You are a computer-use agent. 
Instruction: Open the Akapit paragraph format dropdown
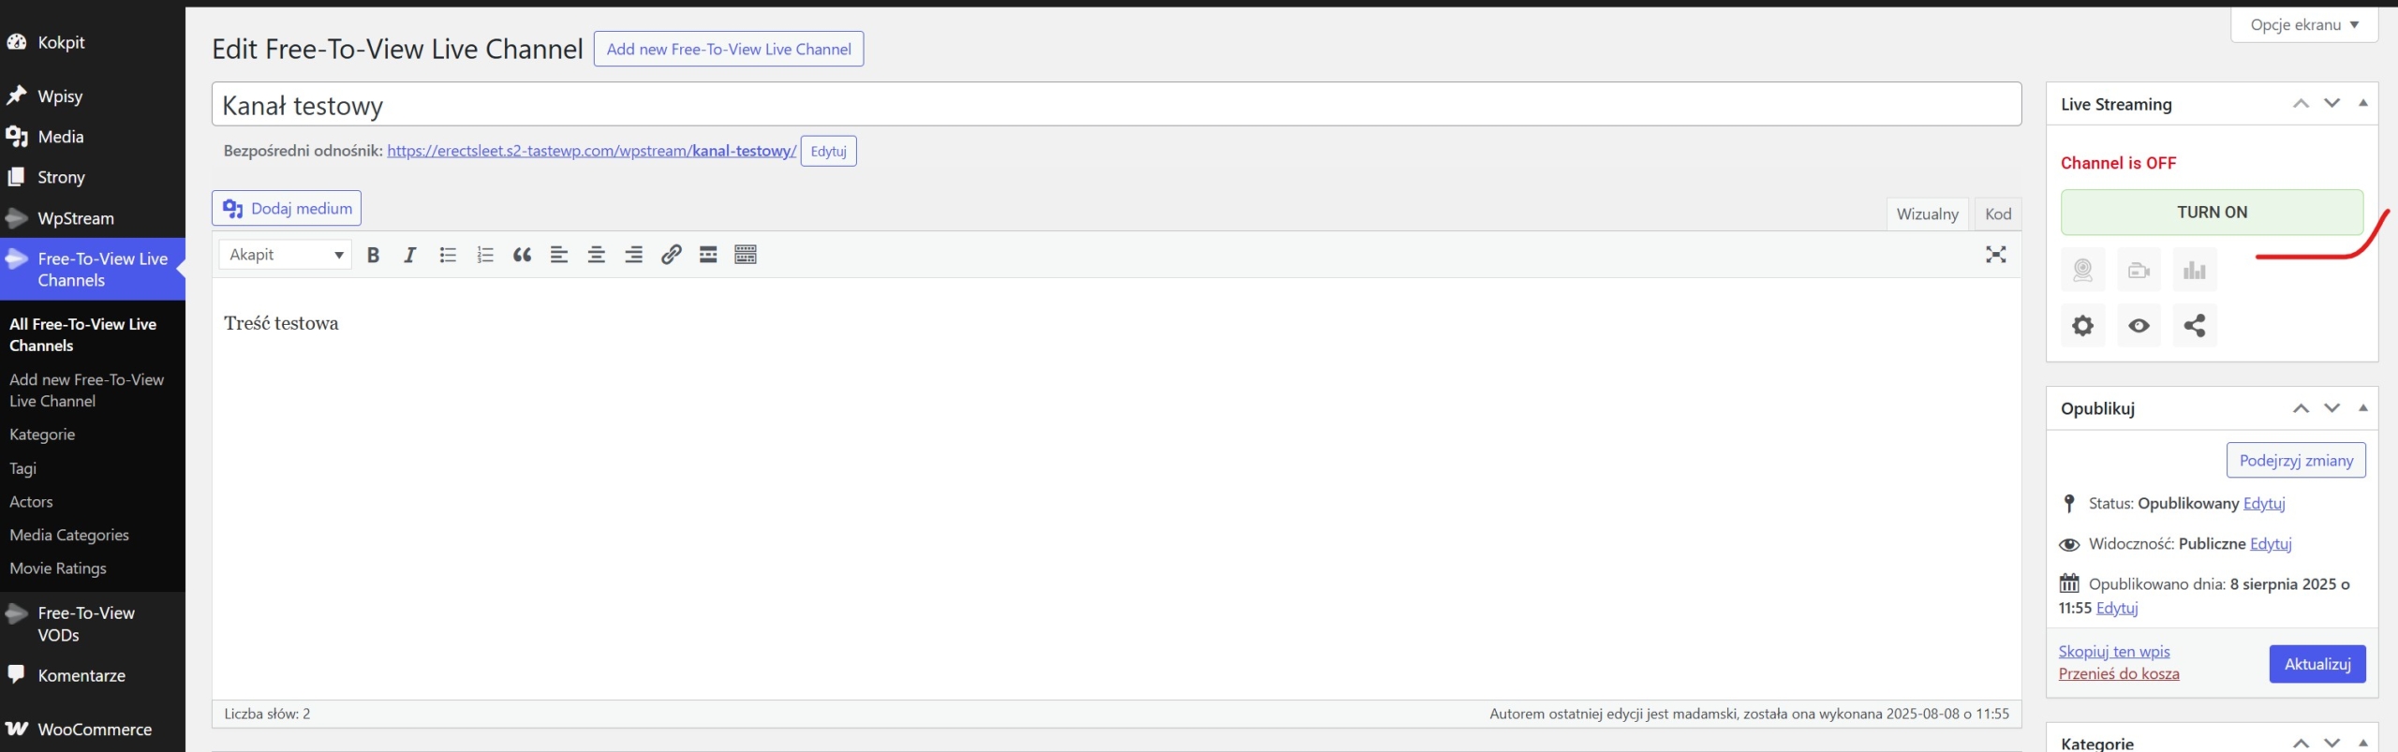[286, 255]
